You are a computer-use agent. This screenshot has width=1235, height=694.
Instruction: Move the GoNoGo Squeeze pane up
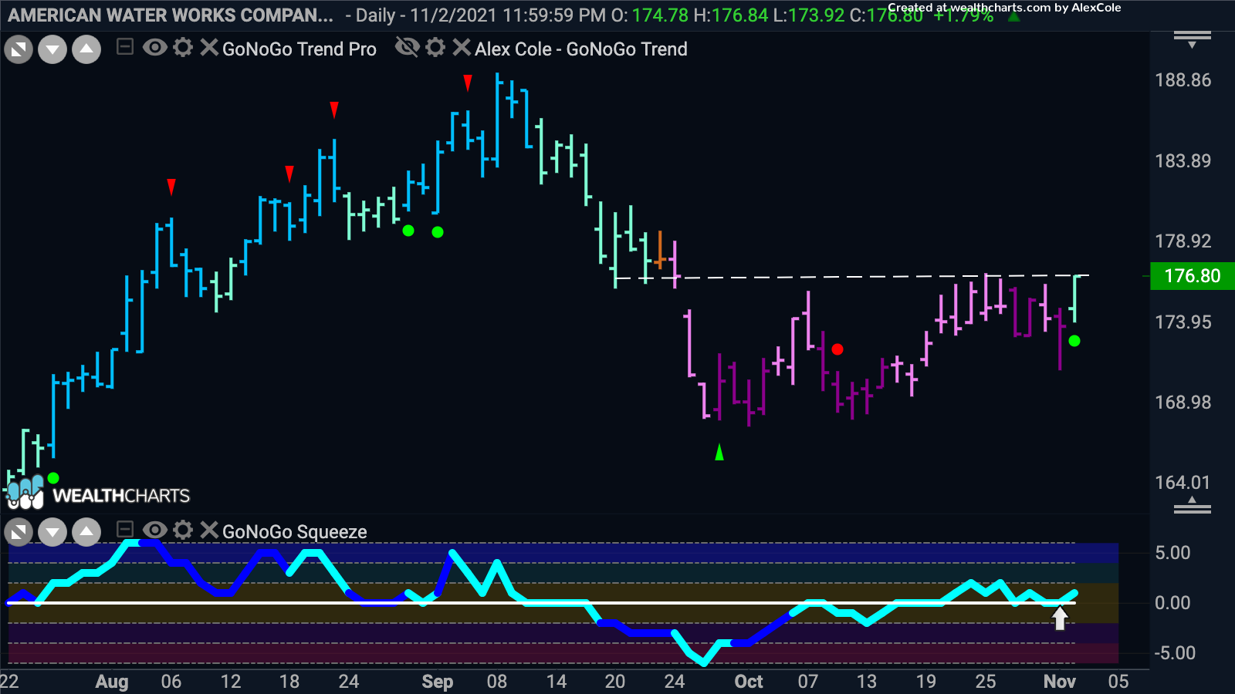(x=86, y=532)
